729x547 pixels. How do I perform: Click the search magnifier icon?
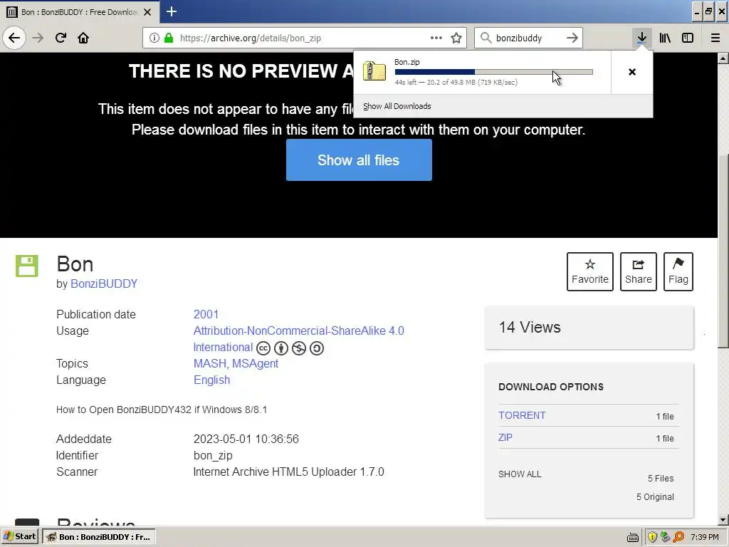coord(486,38)
